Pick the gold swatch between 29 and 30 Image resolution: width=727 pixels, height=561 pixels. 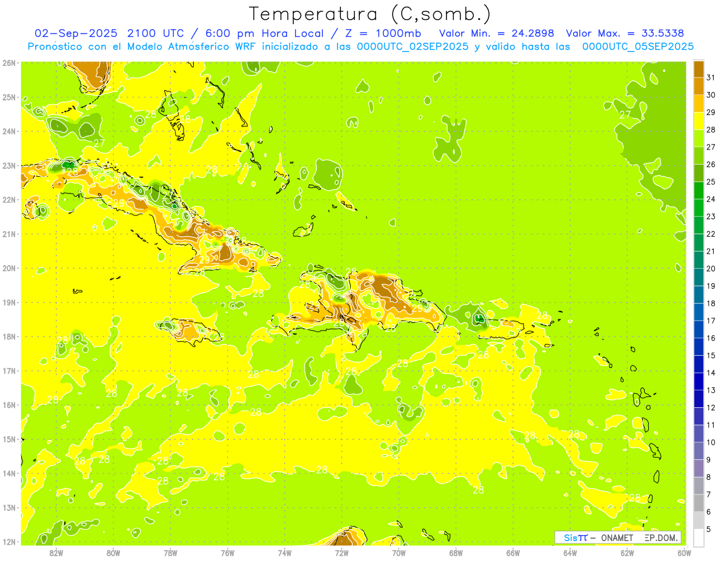699,103
